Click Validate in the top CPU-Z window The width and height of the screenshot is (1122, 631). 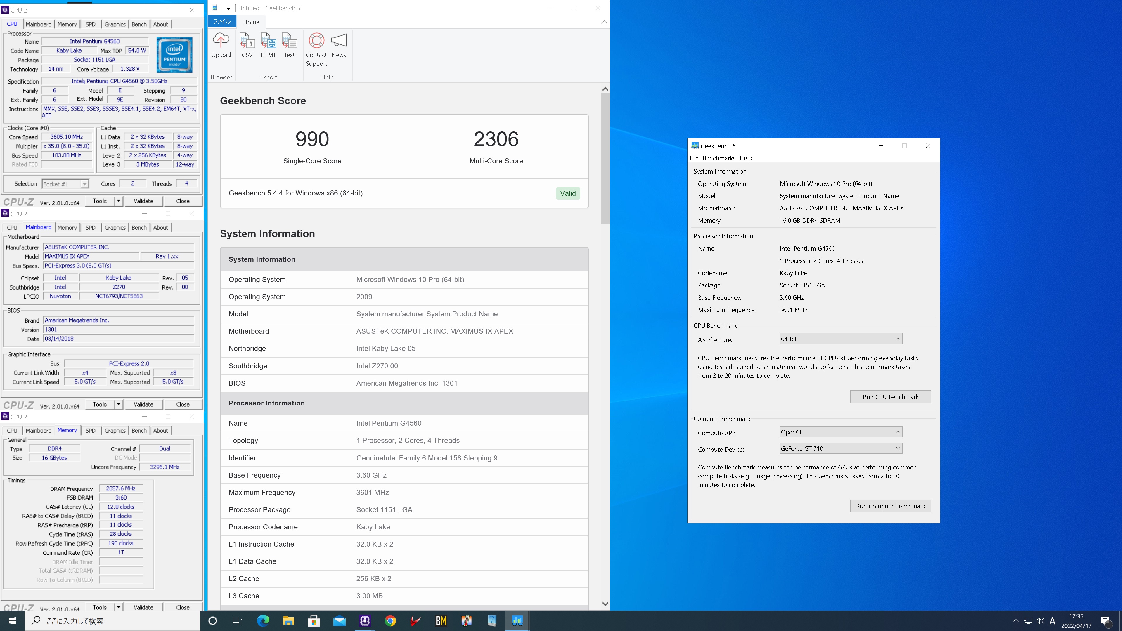[143, 201]
